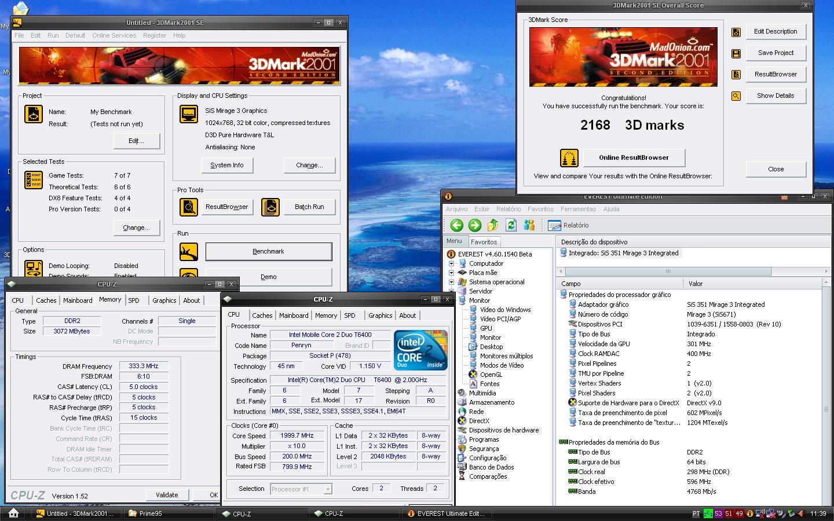Click the EVEREST horizontal scrollbar thumb
The height and width of the screenshot is (521, 834).
pos(668,271)
